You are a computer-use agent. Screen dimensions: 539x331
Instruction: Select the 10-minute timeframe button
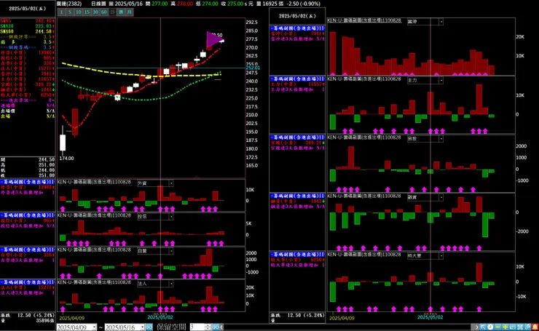coord(79,12)
